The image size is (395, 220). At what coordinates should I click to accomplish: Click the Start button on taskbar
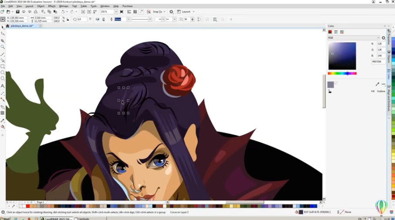click(5, 219)
